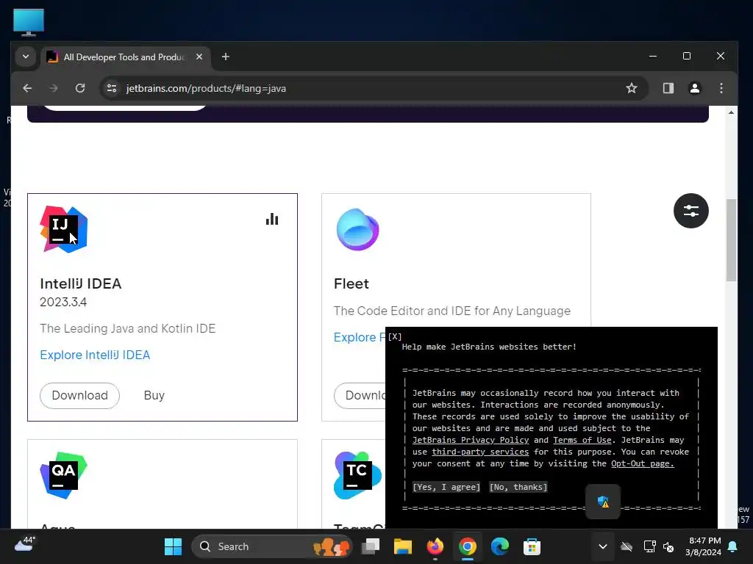Close the All Developer Tools tab
This screenshot has height=564, width=753.
tap(199, 57)
